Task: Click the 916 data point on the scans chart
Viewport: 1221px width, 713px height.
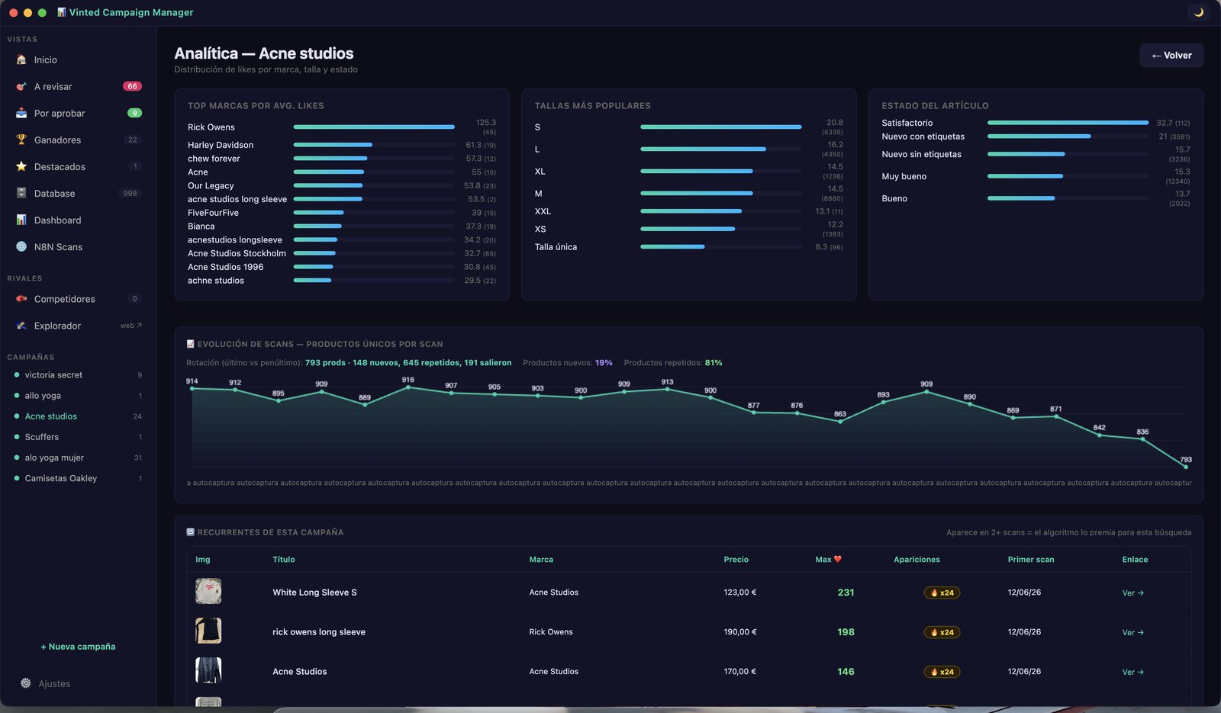Action: coord(408,387)
